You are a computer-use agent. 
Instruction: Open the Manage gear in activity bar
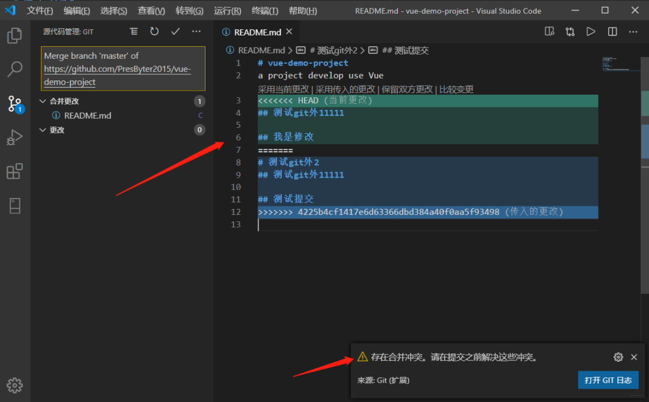15,385
